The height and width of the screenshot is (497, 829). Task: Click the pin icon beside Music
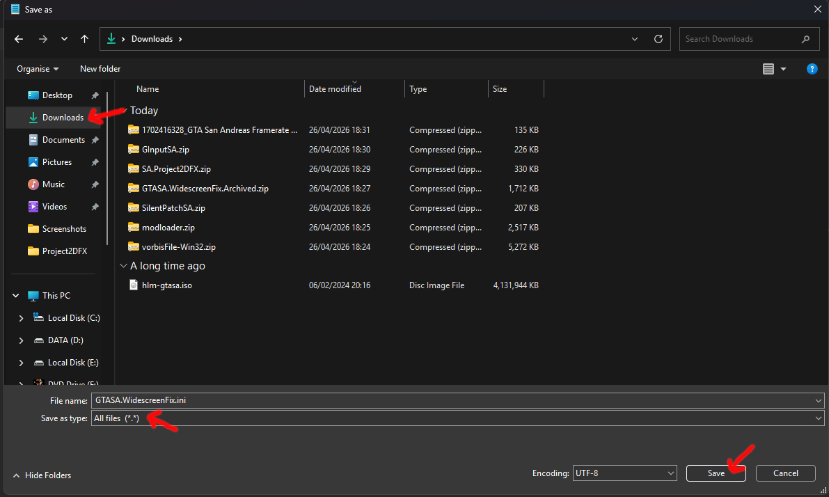pyautogui.click(x=95, y=184)
